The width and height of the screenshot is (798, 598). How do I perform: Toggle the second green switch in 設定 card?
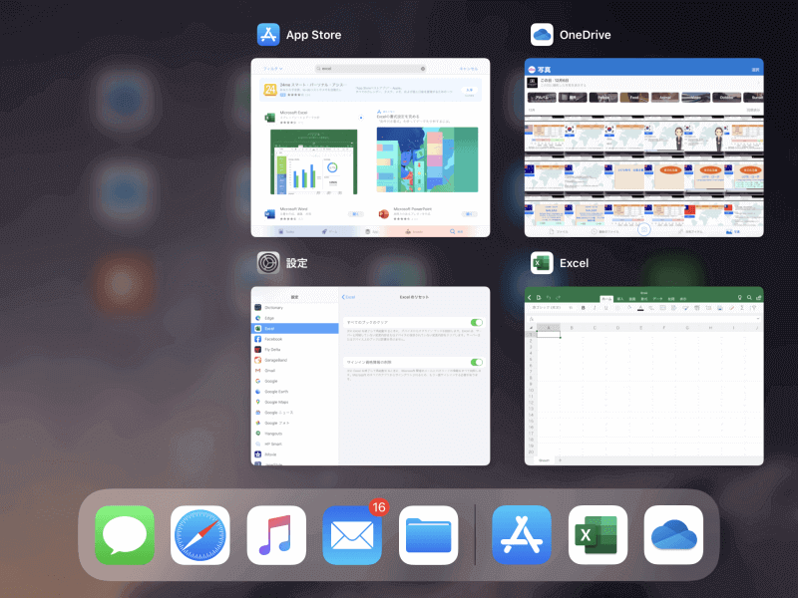(477, 362)
